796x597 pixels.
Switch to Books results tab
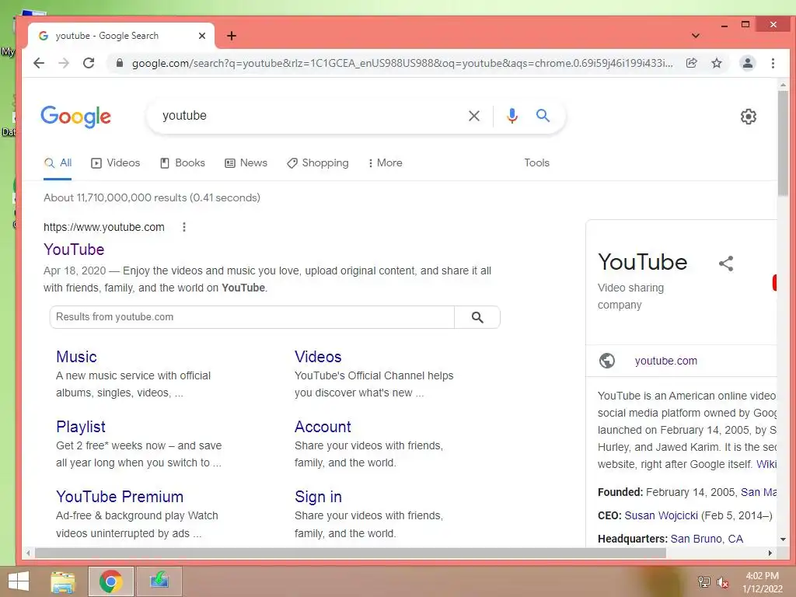tap(183, 163)
